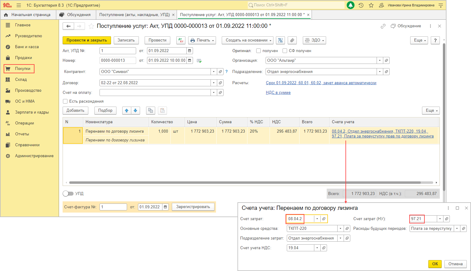Open Счет затрат 08.04.2 account card
Viewport: 471px width, 271px height.
(324, 219)
